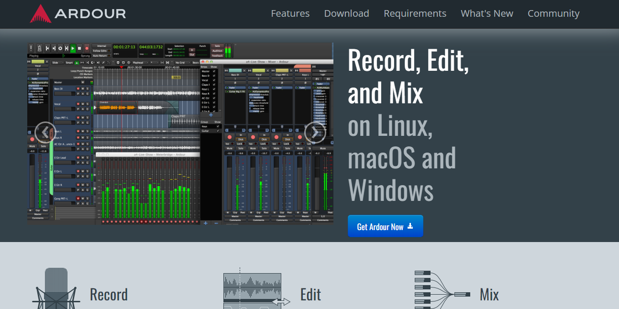Show the previous carousel slide
The width and height of the screenshot is (619, 309).
[x=45, y=133]
